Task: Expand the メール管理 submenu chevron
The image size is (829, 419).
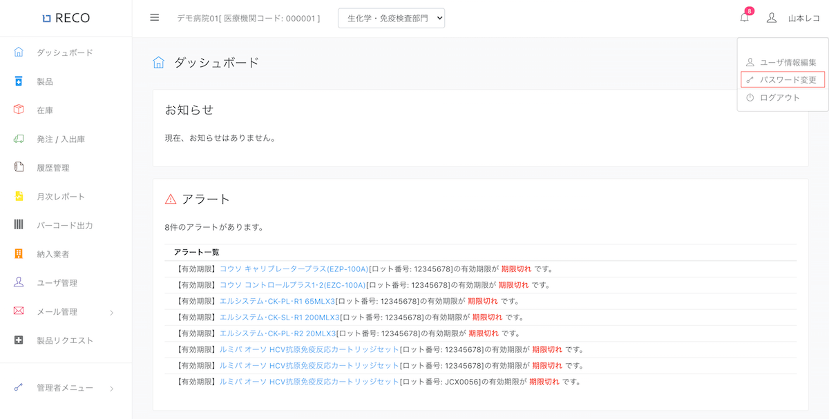Action: [112, 312]
